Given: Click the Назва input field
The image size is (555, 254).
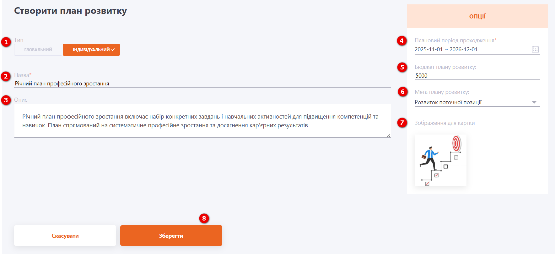Looking at the screenshot, I should point(202,84).
